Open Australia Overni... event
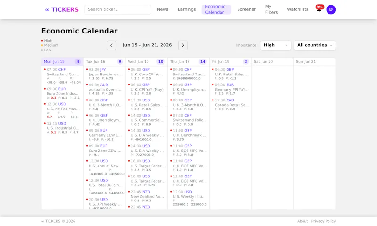This screenshot has height=226, width=377. pyautogui.click(x=104, y=89)
